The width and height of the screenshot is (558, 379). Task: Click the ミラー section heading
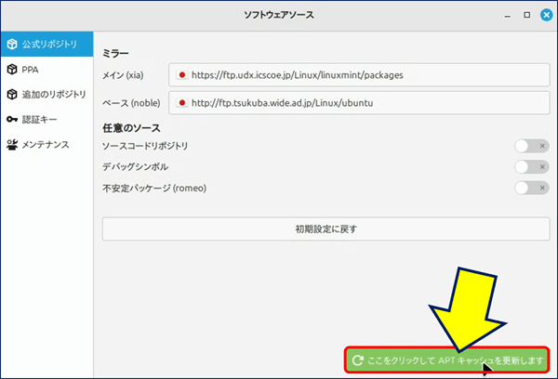coord(115,53)
